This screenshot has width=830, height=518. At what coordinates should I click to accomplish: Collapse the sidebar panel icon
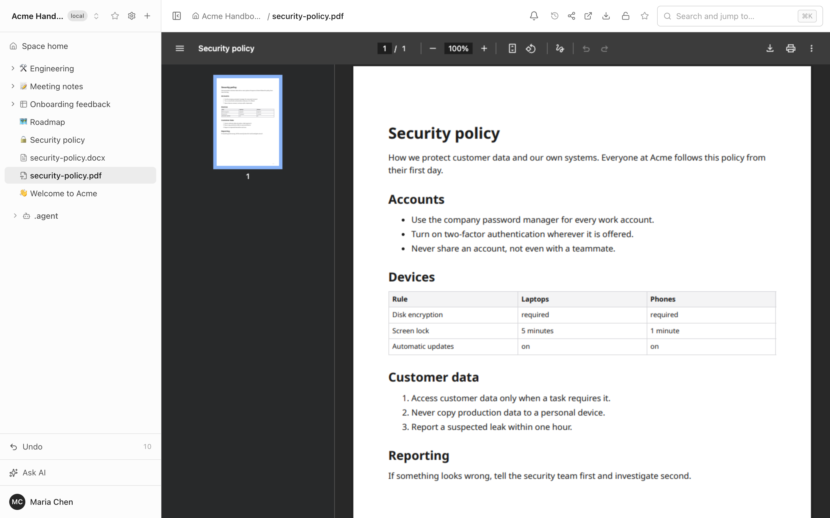point(177,16)
